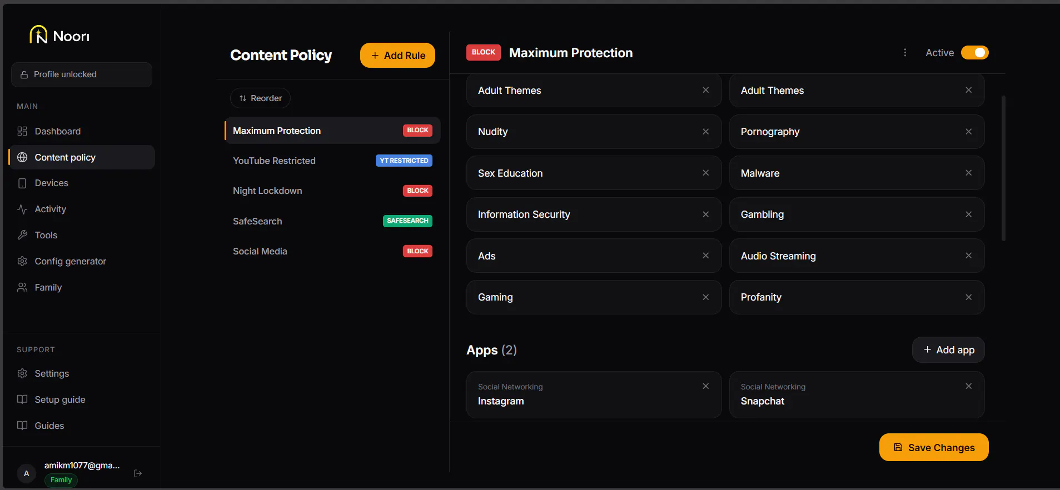Image resolution: width=1060 pixels, height=490 pixels.
Task: Click the Save Changes button
Action: point(934,447)
